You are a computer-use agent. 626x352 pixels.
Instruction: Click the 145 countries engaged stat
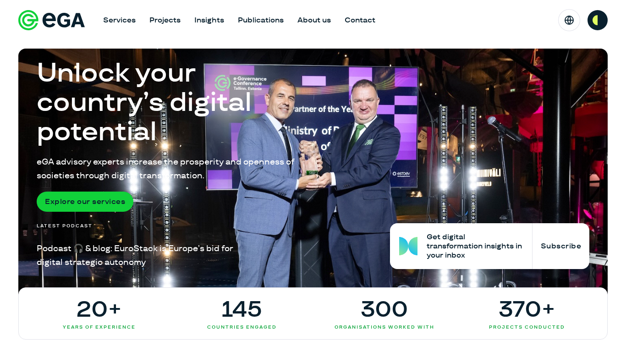click(242, 314)
